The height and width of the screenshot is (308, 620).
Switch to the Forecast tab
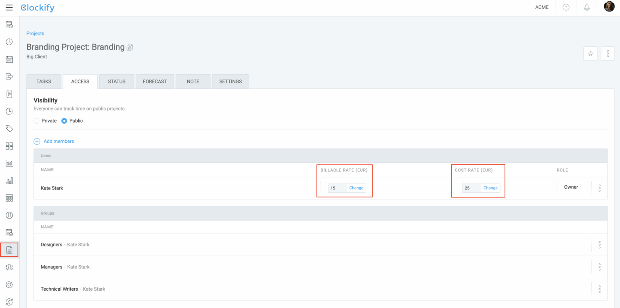pos(155,81)
